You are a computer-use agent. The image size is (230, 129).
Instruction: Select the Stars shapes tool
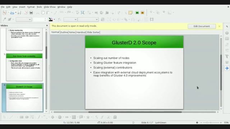(88, 117)
